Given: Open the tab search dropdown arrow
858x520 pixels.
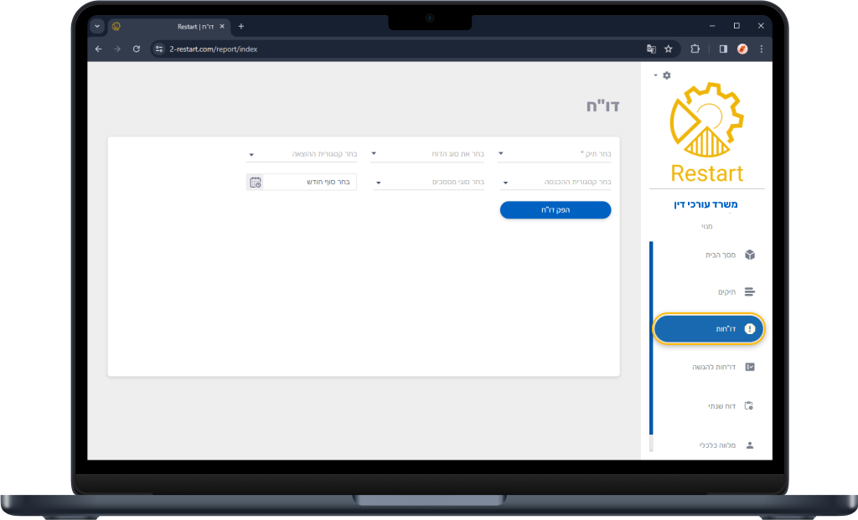Looking at the screenshot, I should 97,26.
